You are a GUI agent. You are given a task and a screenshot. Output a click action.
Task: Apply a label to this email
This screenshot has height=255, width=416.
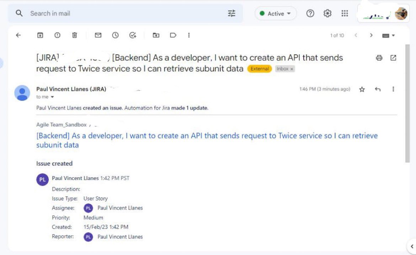pyautogui.click(x=173, y=35)
